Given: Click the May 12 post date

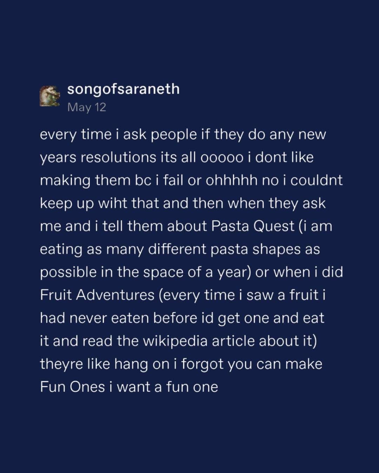Looking at the screenshot, I should tap(86, 107).
